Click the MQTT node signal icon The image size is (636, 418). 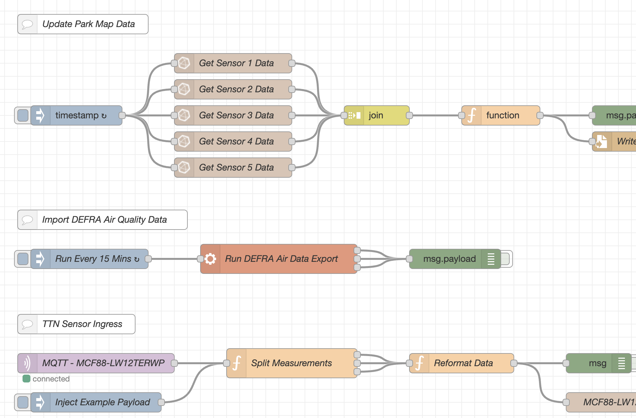(x=27, y=363)
